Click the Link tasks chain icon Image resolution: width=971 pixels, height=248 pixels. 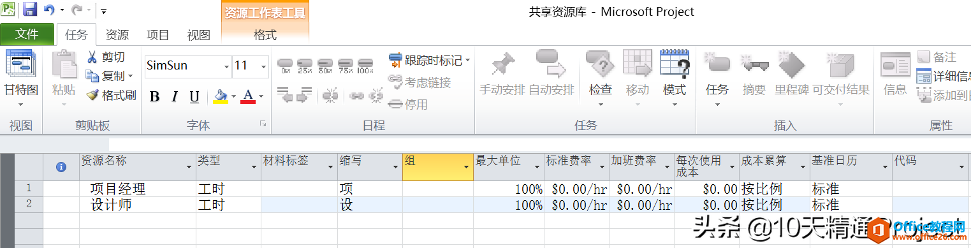pos(356,96)
